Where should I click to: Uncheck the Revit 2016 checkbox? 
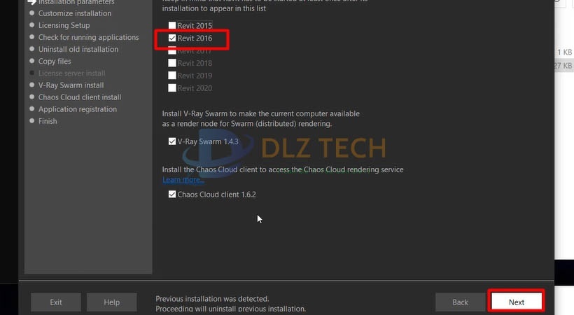(172, 38)
